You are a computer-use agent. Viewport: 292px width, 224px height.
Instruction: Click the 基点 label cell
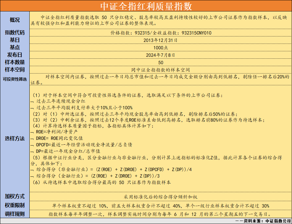15,48
